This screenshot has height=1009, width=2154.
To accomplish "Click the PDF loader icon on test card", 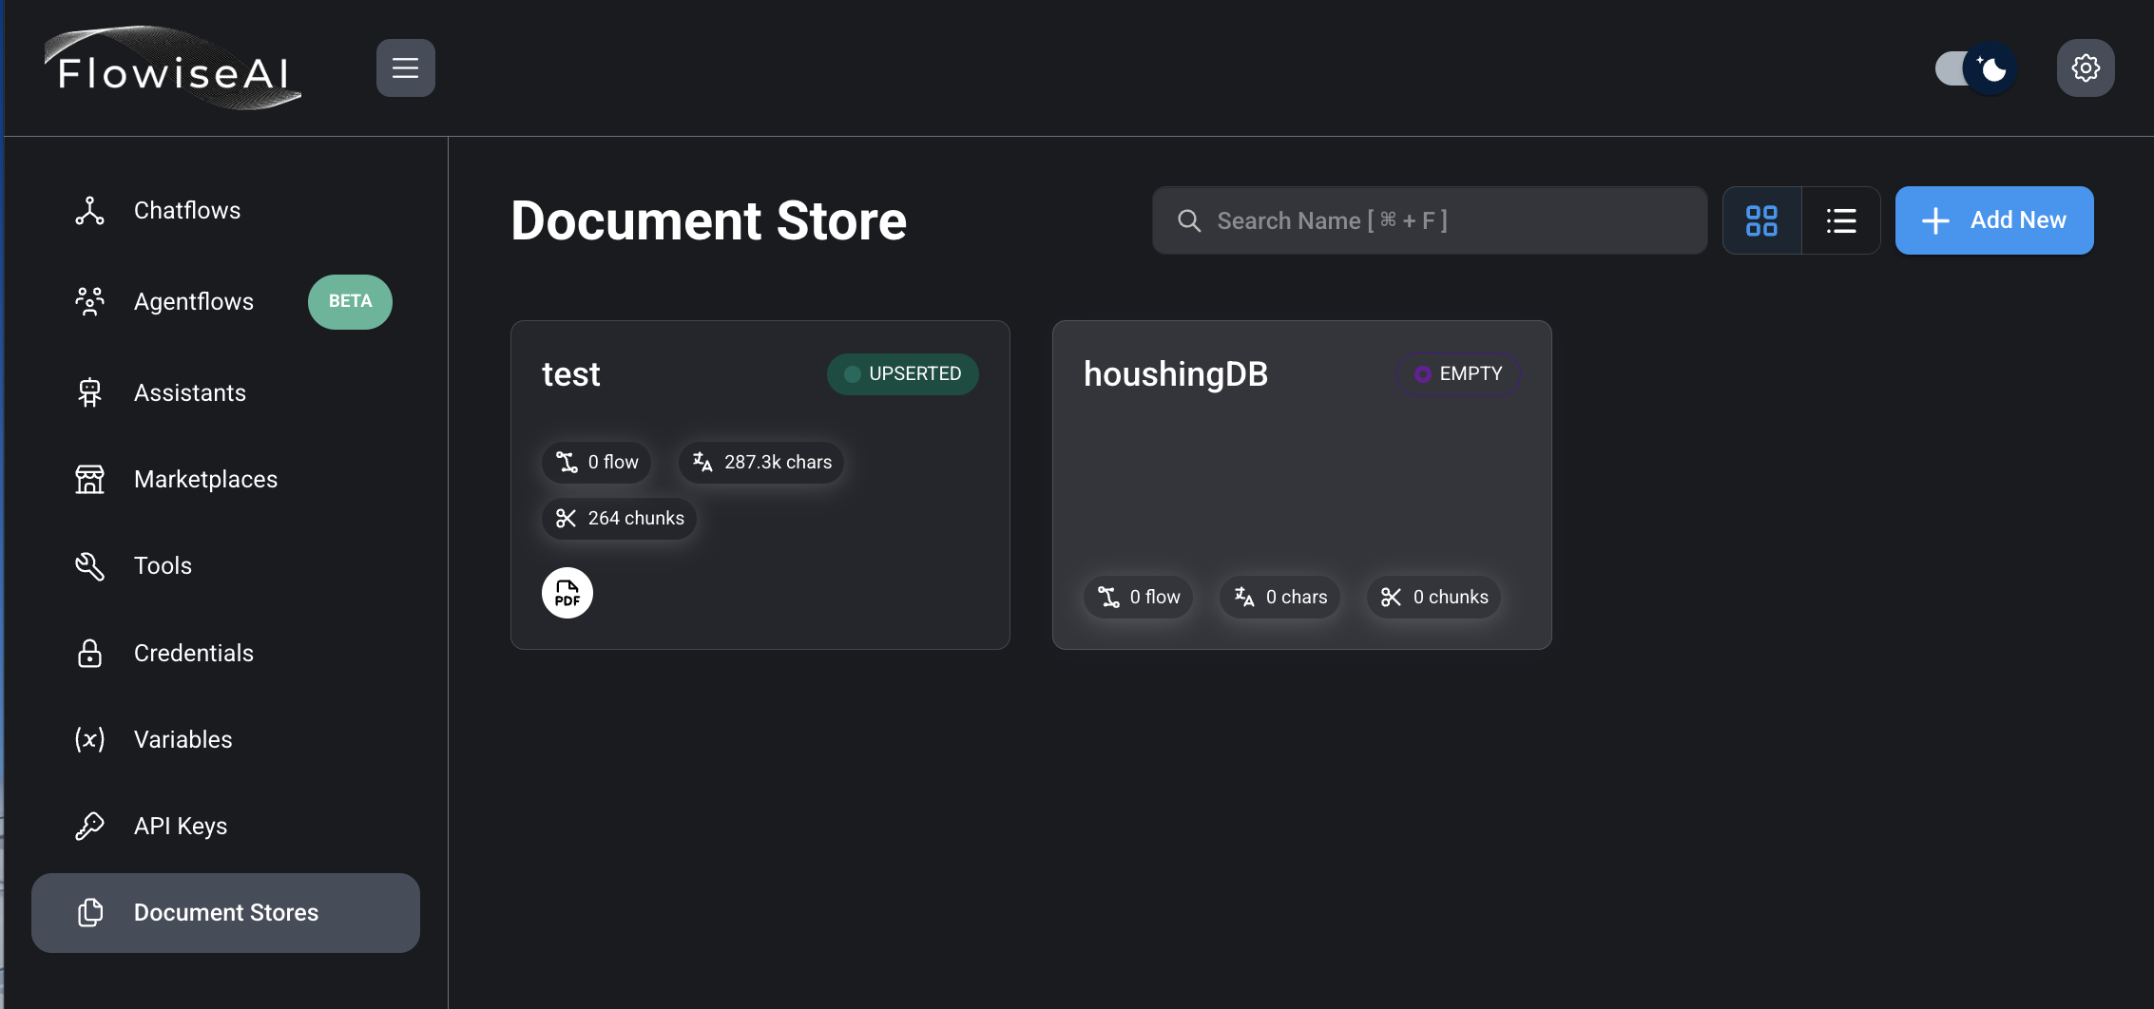I will coord(567,593).
